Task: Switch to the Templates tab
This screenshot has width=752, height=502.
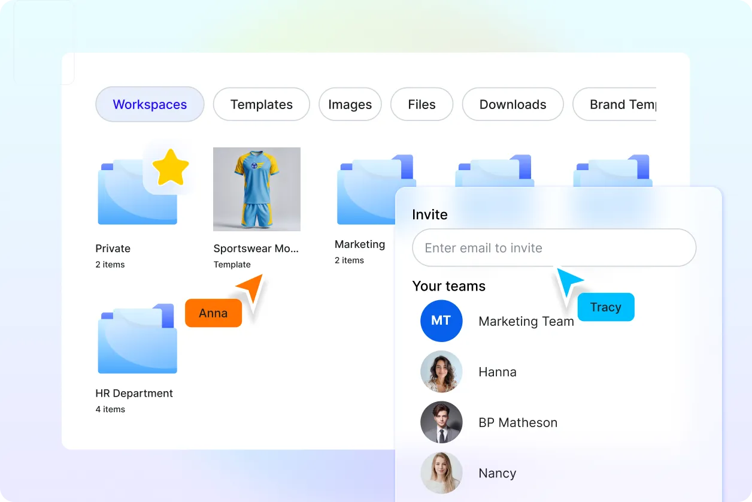Action: (x=261, y=104)
